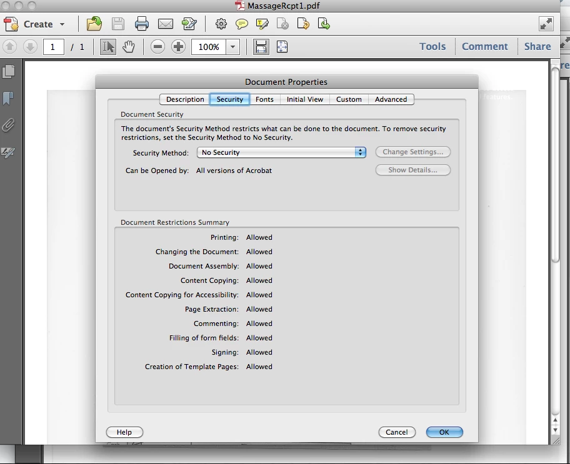Open the Comment pane
The image size is (570, 464).
point(484,46)
